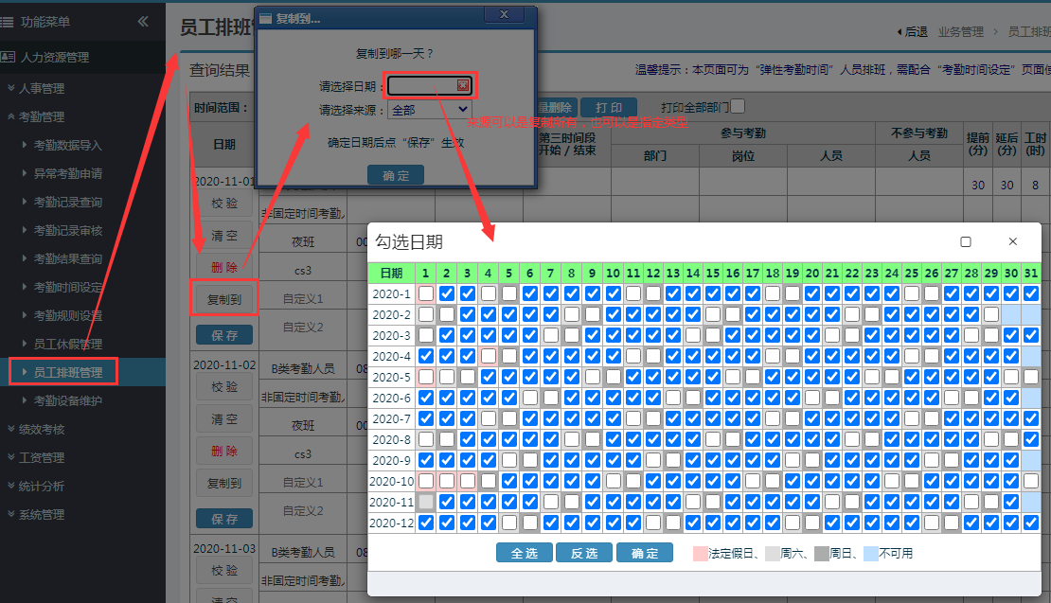Click 校验 for 2020-11-02
This screenshot has width=1051, height=603.
[x=223, y=386]
